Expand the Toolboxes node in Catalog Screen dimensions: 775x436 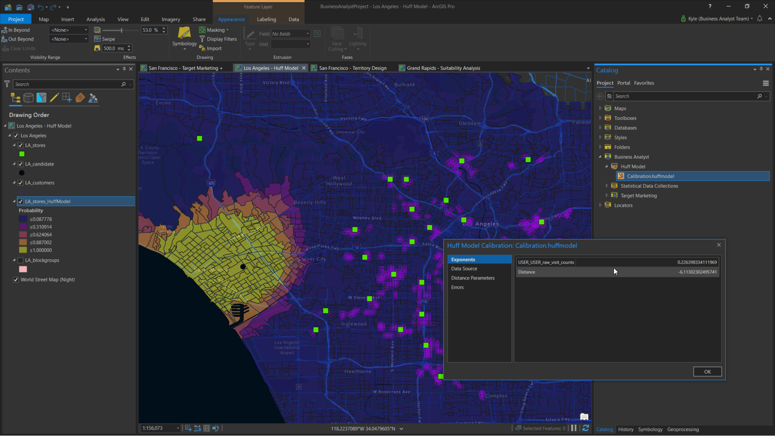click(x=601, y=118)
